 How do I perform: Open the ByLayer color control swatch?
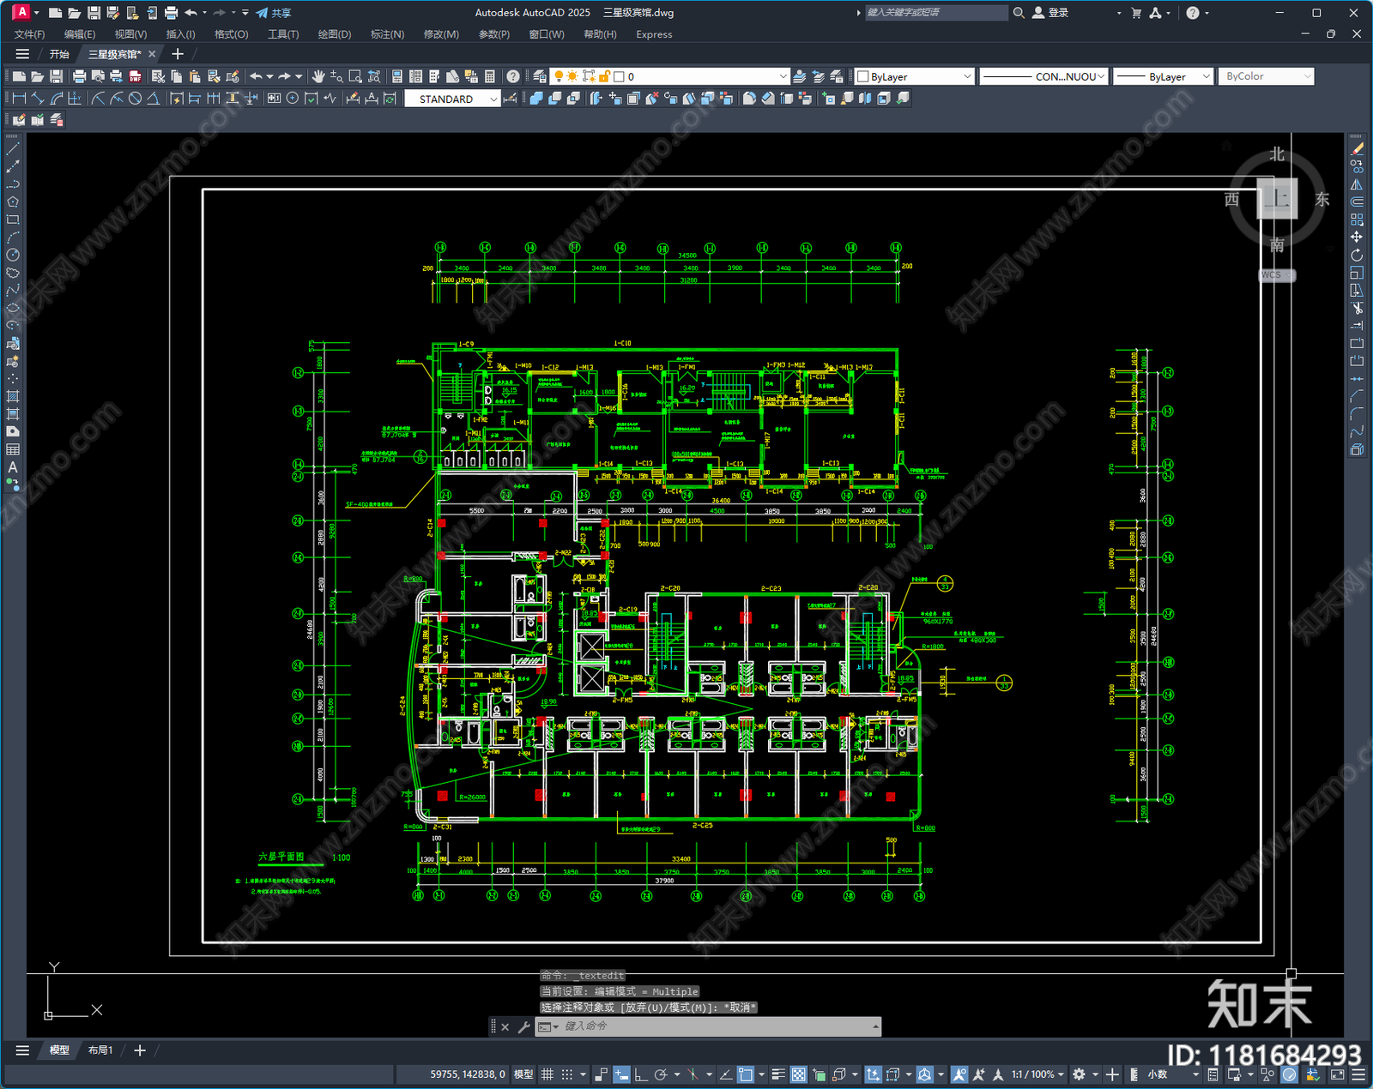point(915,76)
